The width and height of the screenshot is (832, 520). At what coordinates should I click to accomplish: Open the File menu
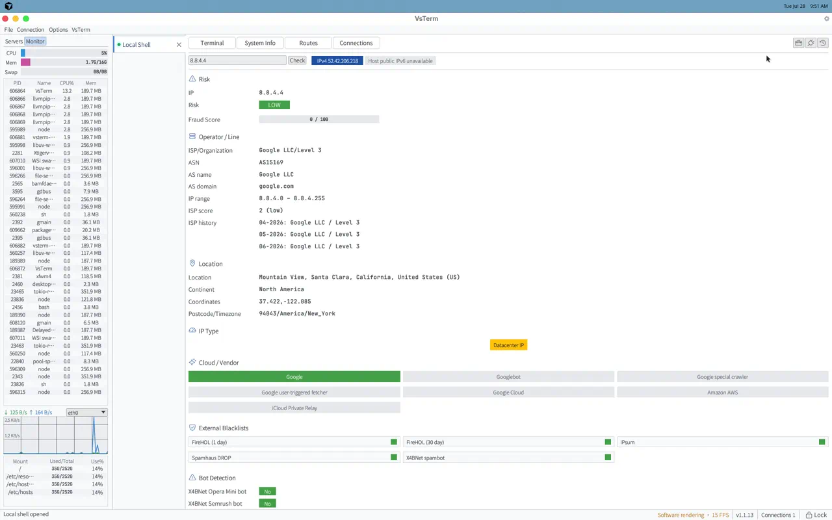(x=8, y=30)
